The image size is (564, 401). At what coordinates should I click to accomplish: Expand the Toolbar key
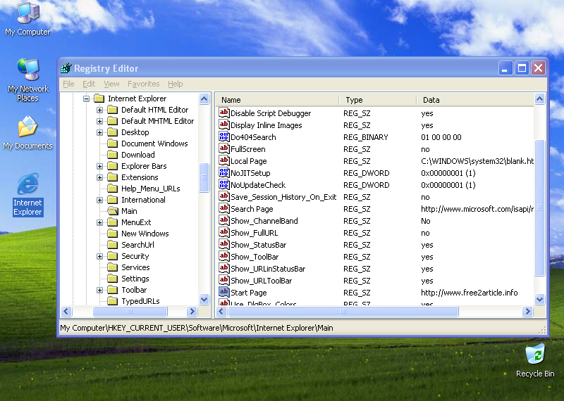pyautogui.click(x=99, y=290)
